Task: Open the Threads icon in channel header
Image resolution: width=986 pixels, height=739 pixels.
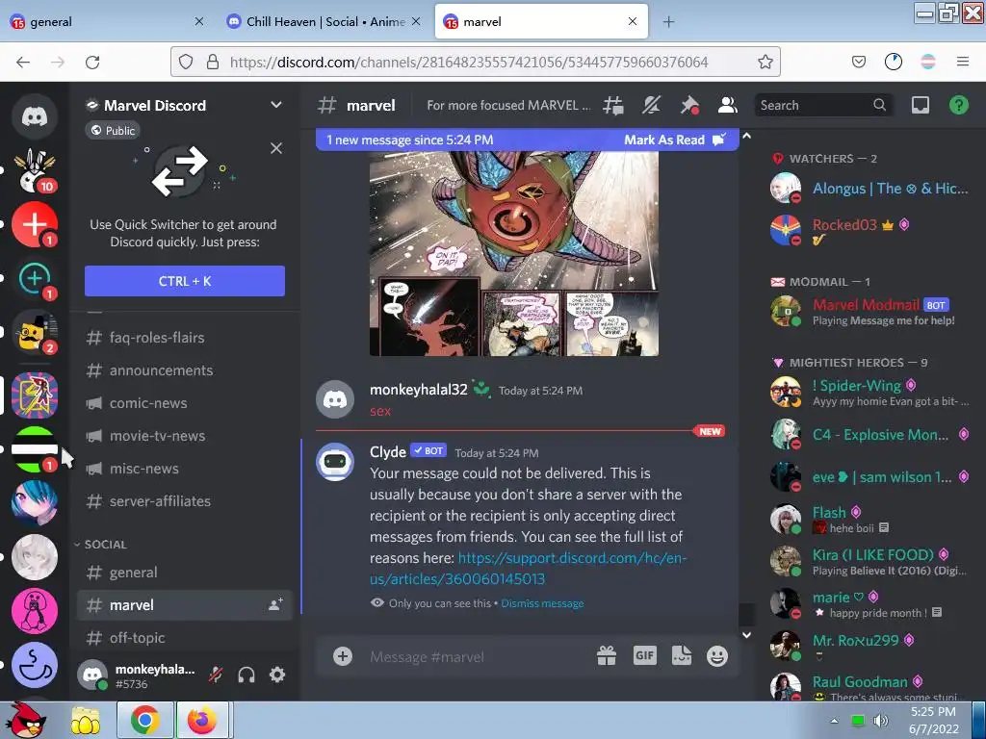Action: click(613, 105)
